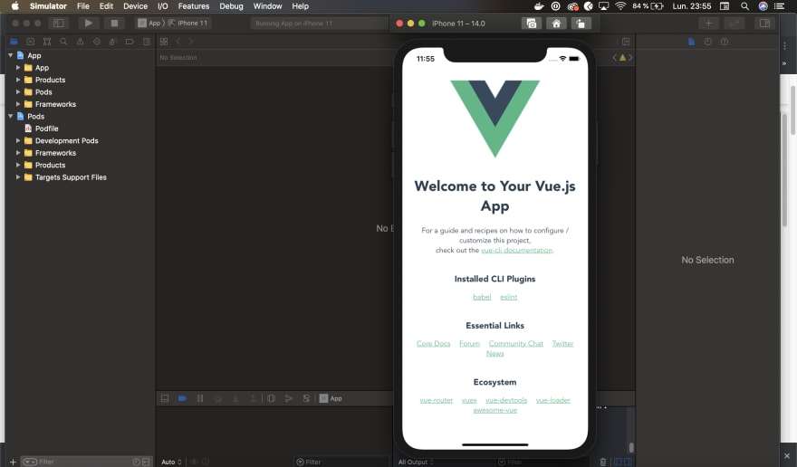797x467 pixels.
Task: Open the All Output console dropdown
Action: point(416,462)
